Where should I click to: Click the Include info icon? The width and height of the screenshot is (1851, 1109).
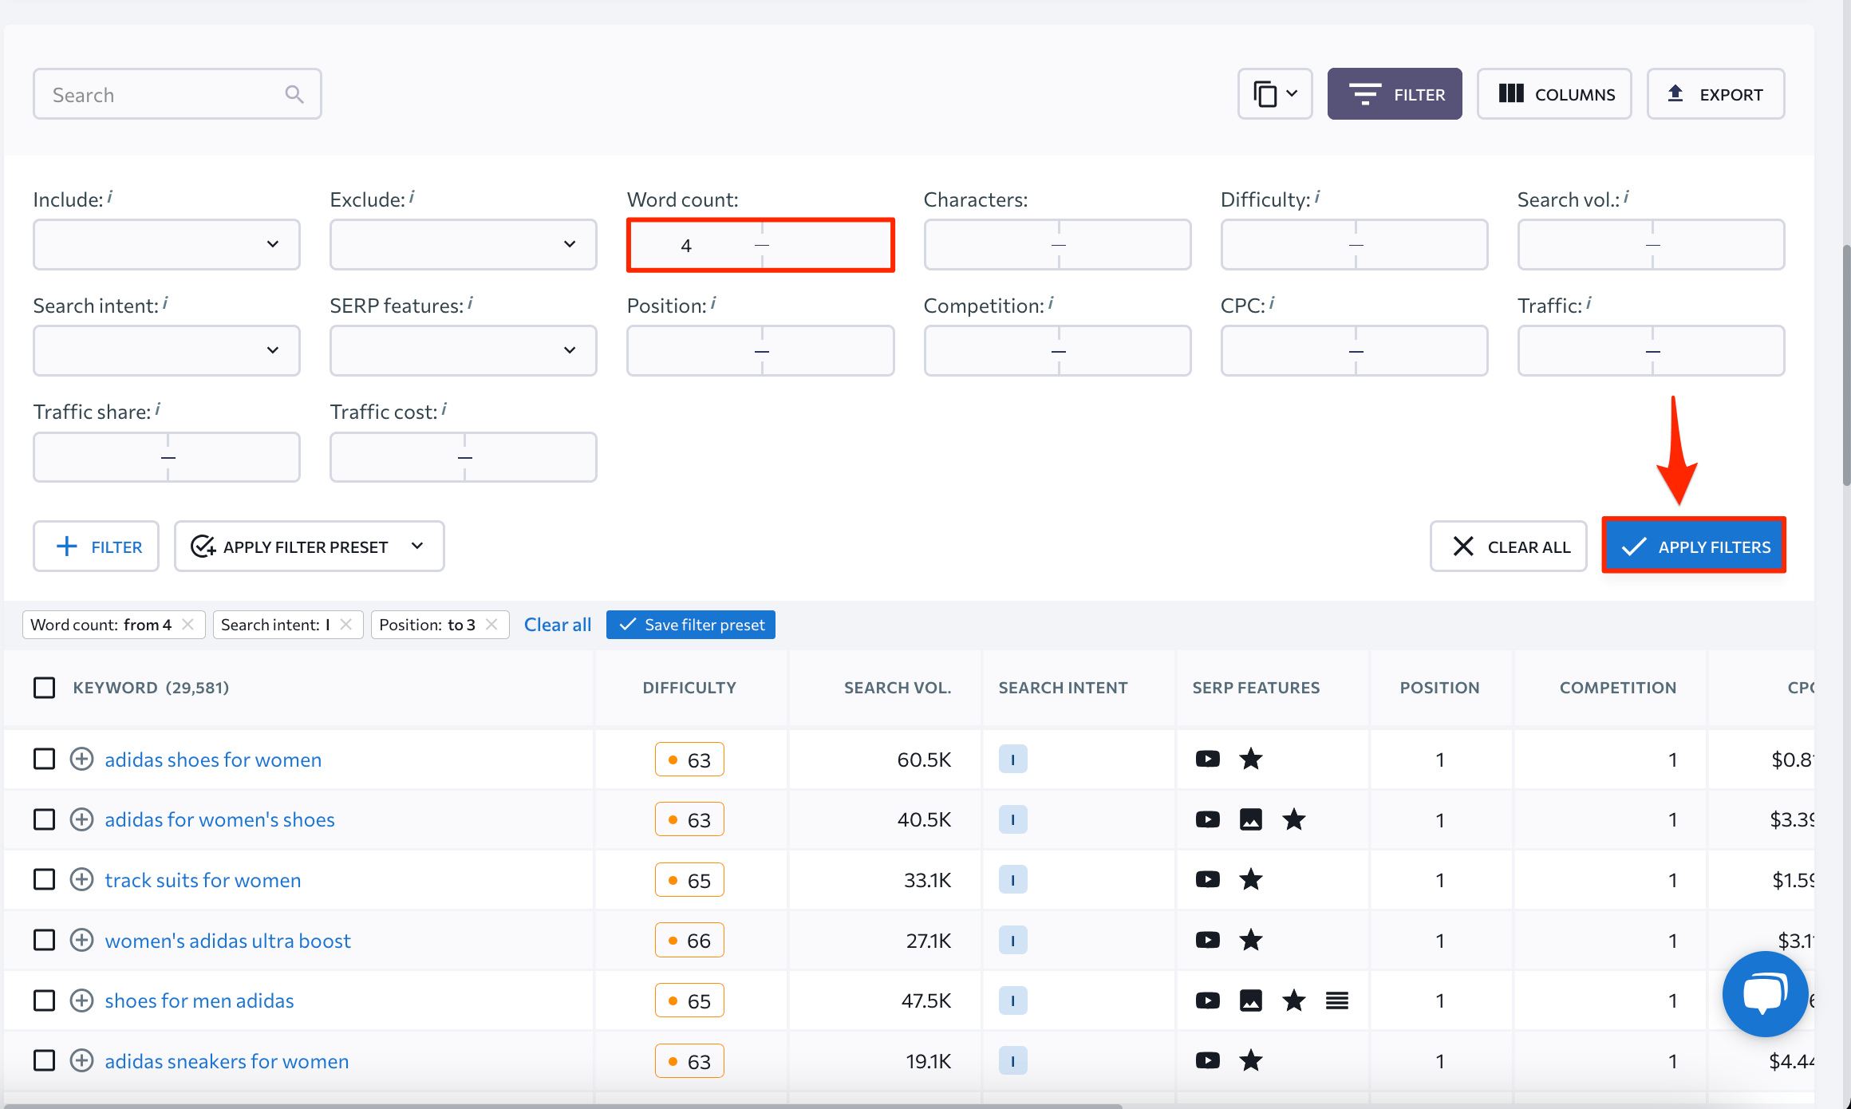pyautogui.click(x=110, y=196)
